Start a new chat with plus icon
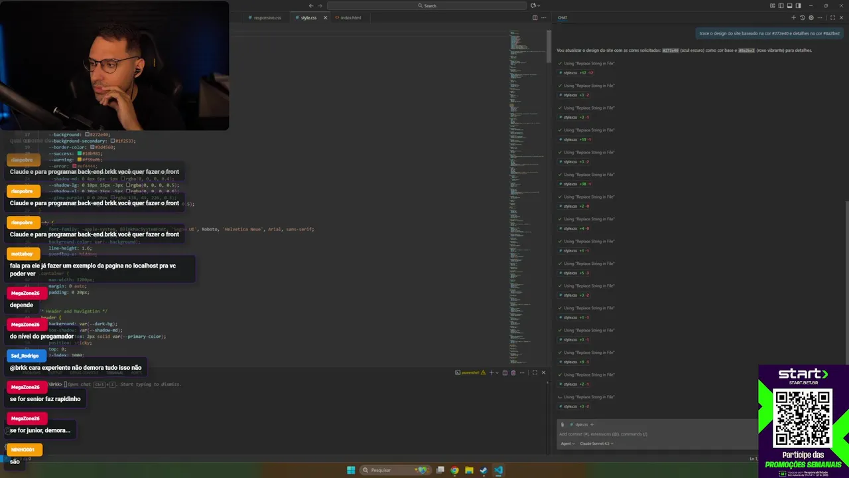849x478 pixels. point(793,18)
